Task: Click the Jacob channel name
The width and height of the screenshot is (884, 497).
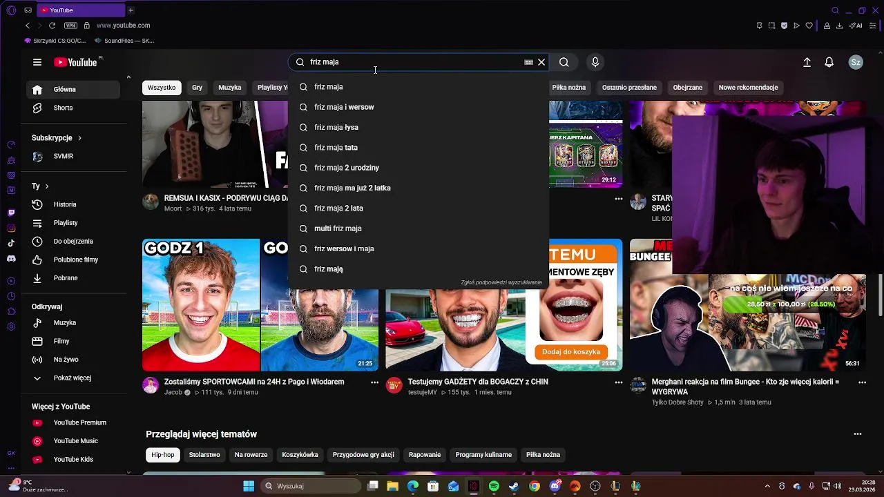Action: (173, 392)
